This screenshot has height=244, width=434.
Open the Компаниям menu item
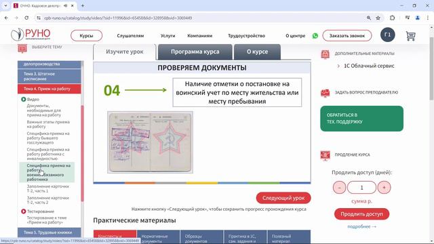point(200,36)
